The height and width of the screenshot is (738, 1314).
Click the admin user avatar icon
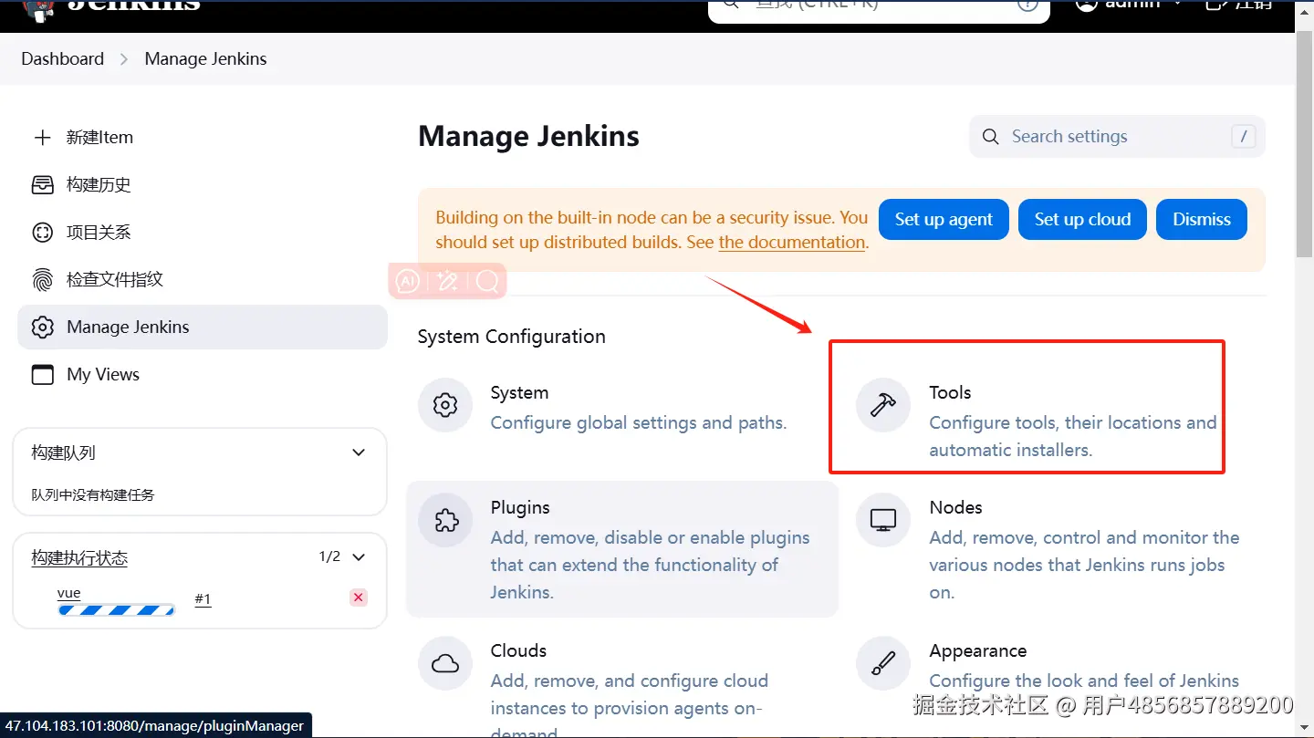coord(1086,5)
